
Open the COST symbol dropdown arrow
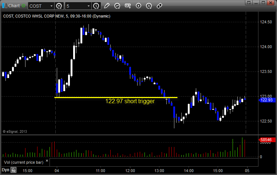click(51, 6)
